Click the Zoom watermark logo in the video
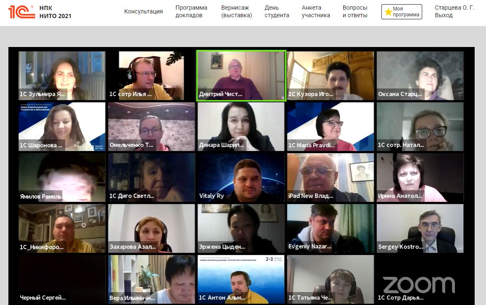The width and height of the screenshot is (486, 305). tap(419, 284)
